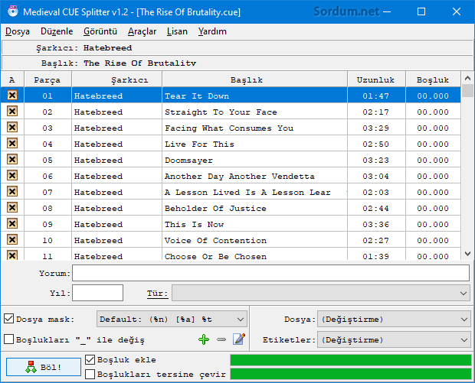Click track number cell "06"
This screenshot has height=383, width=475.
[x=47, y=176]
